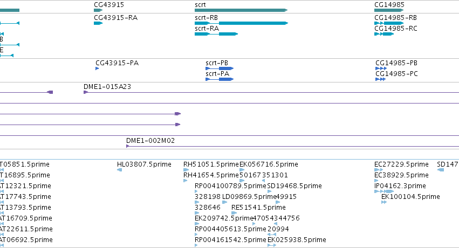Open the CG14985-RB transcript label
This screenshot has height=248, width=459.
click(x=396, y=18)
